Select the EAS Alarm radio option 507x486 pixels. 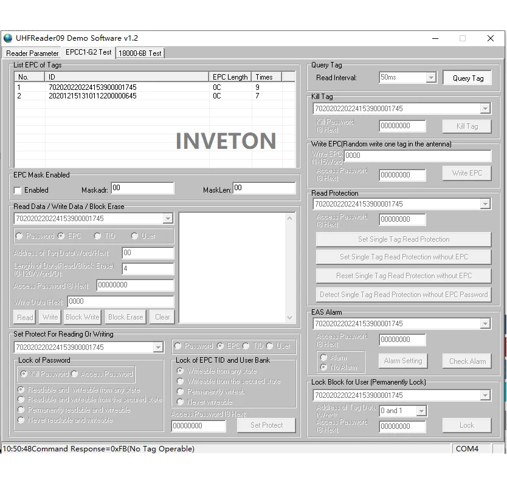coord(323,357)
